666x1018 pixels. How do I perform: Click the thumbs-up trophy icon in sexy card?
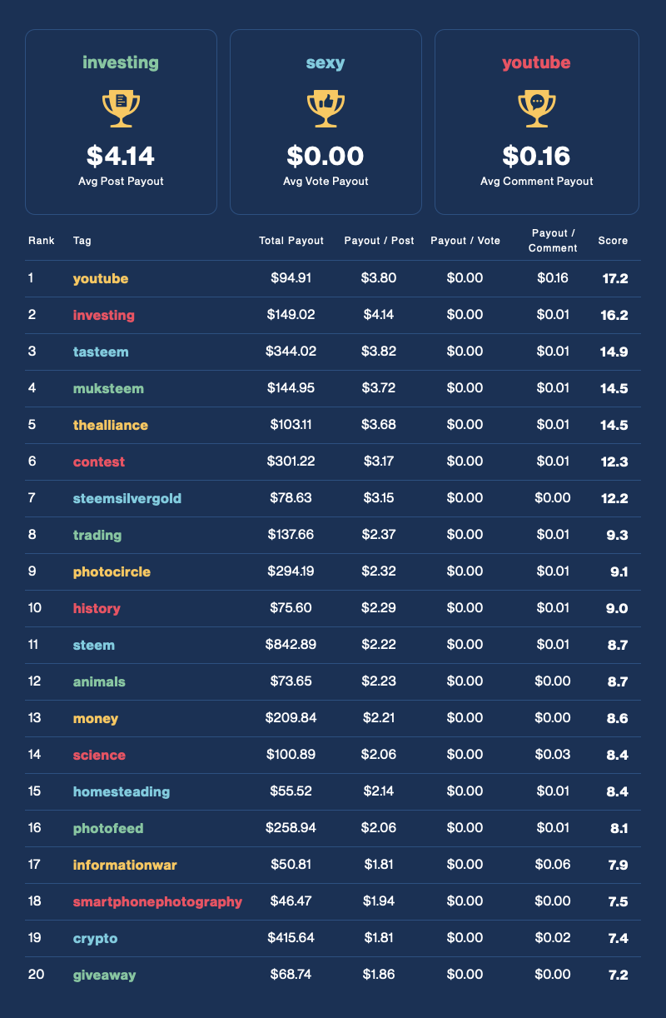326,109
